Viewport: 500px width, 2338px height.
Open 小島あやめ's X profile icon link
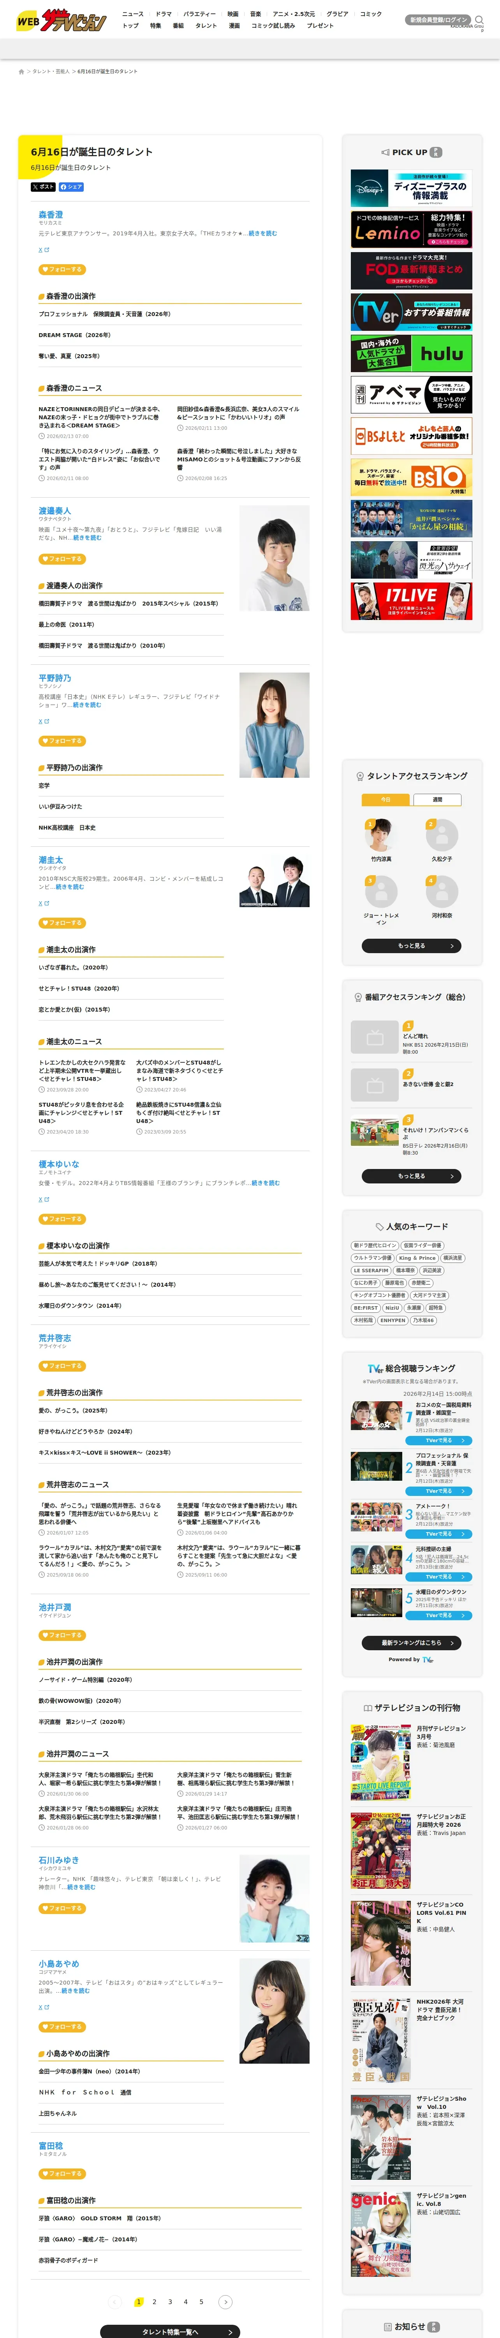[44, 2007]
